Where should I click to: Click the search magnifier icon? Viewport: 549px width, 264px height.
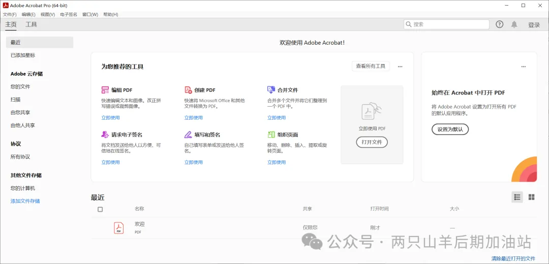coord(409,24)
